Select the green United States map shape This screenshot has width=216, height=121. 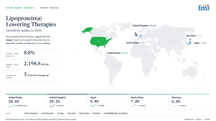coord(100,42)
